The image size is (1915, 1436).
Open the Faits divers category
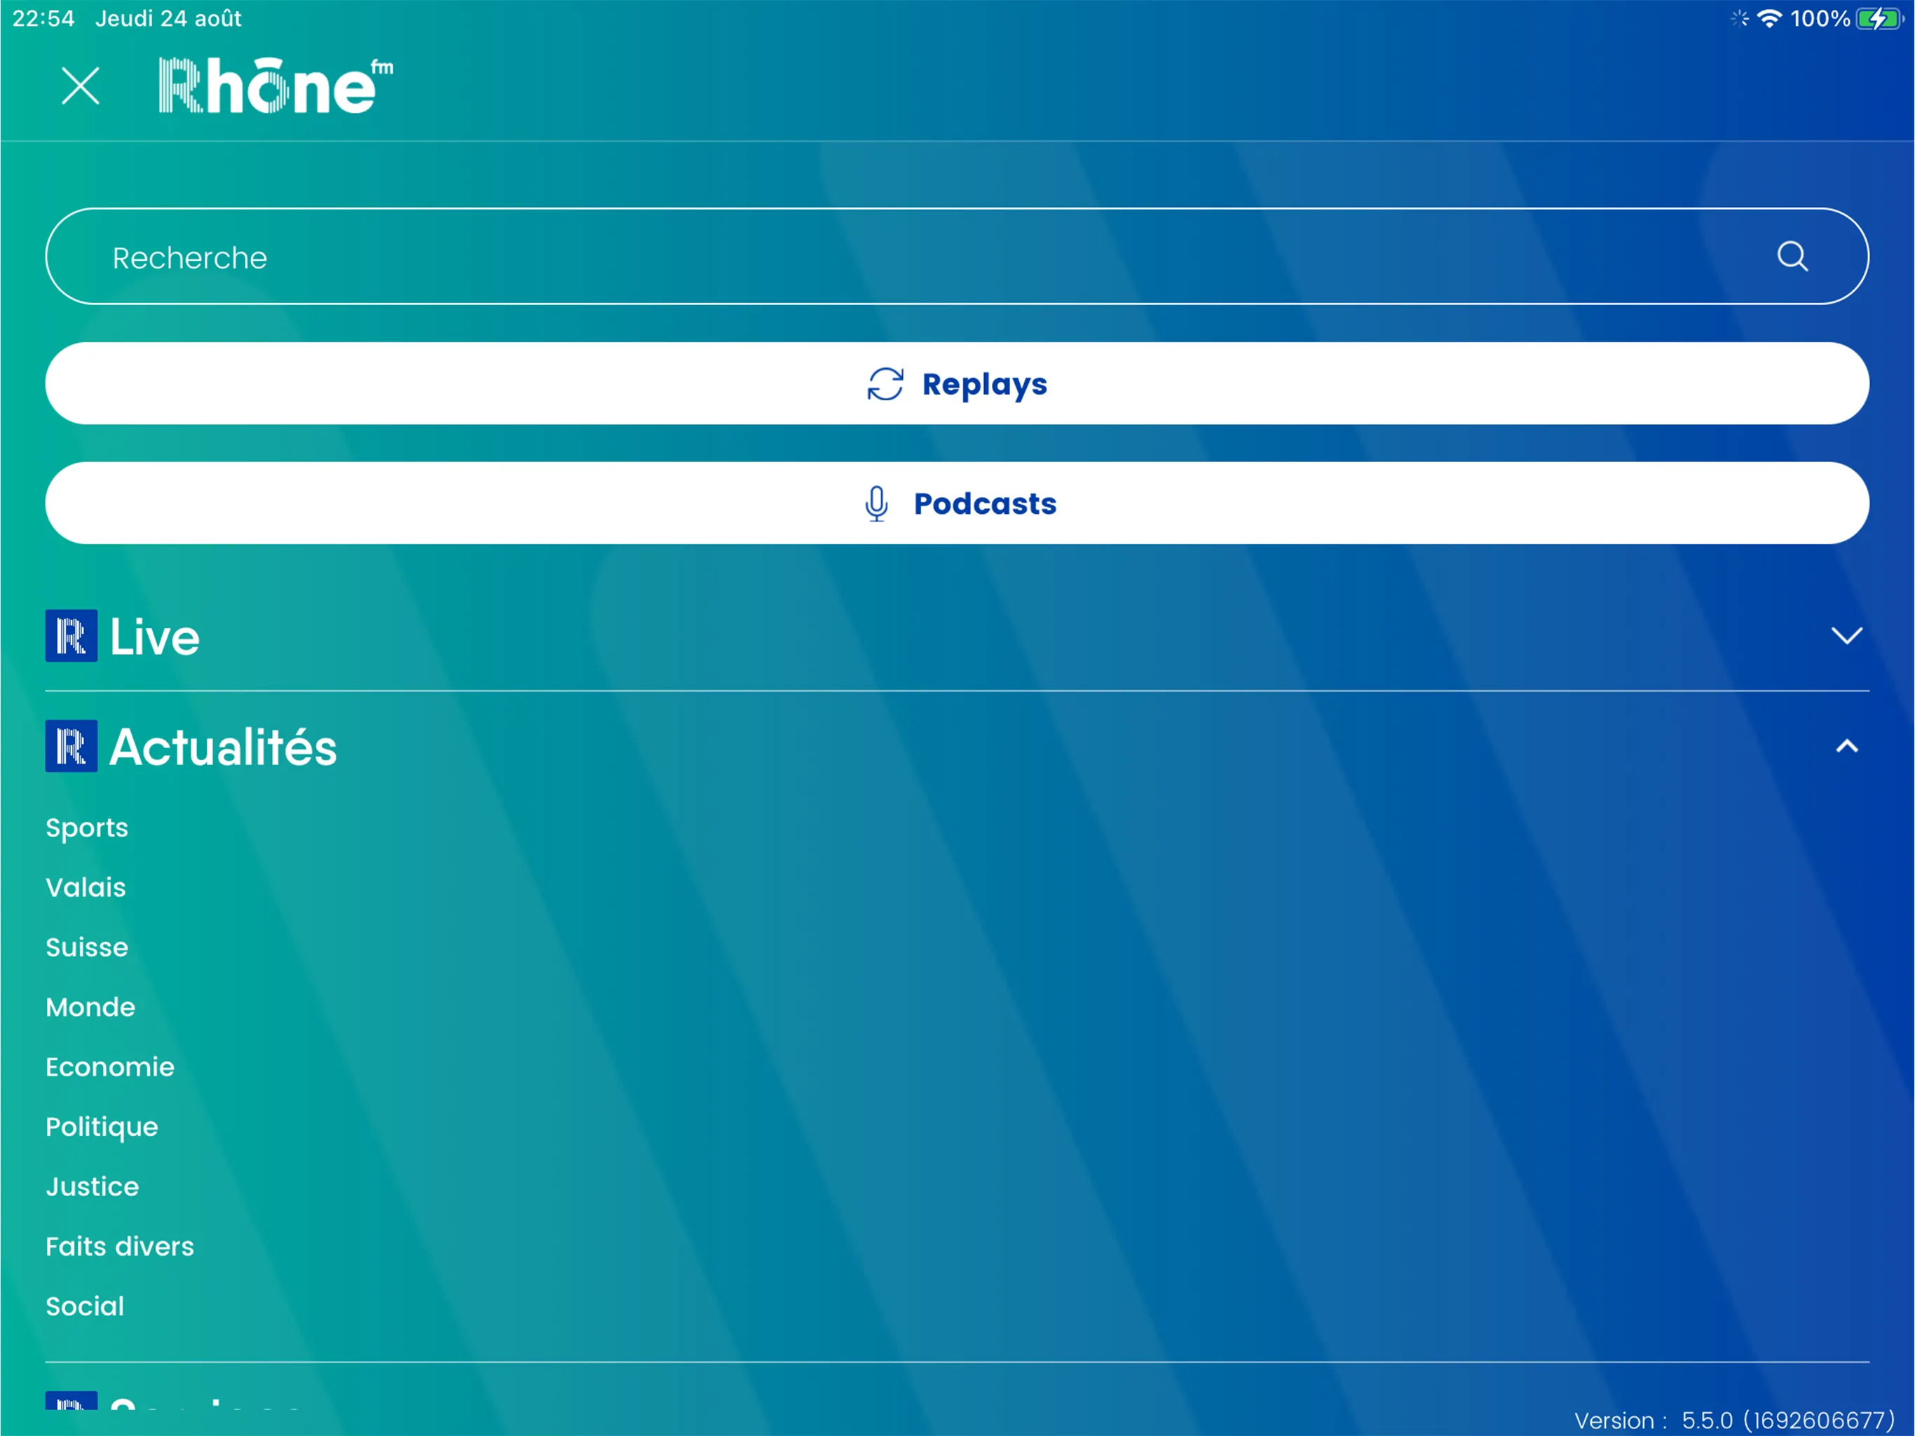pyautogui.click(x=119, y=1245)
